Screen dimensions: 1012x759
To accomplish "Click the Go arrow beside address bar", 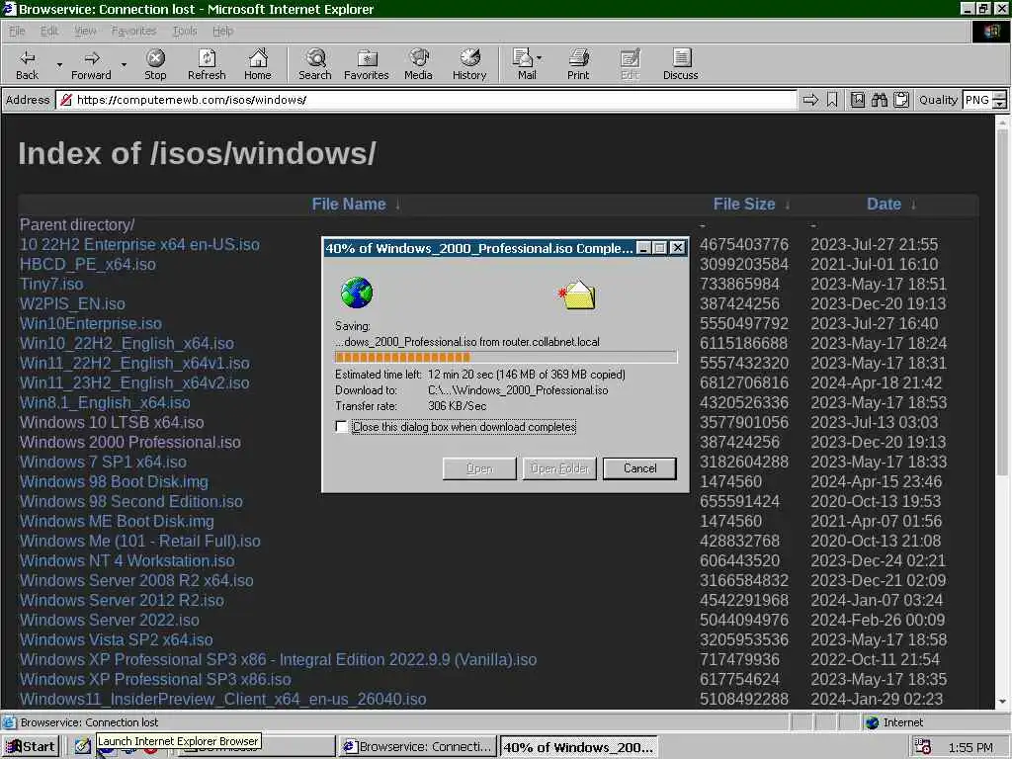I will point(810,100).
